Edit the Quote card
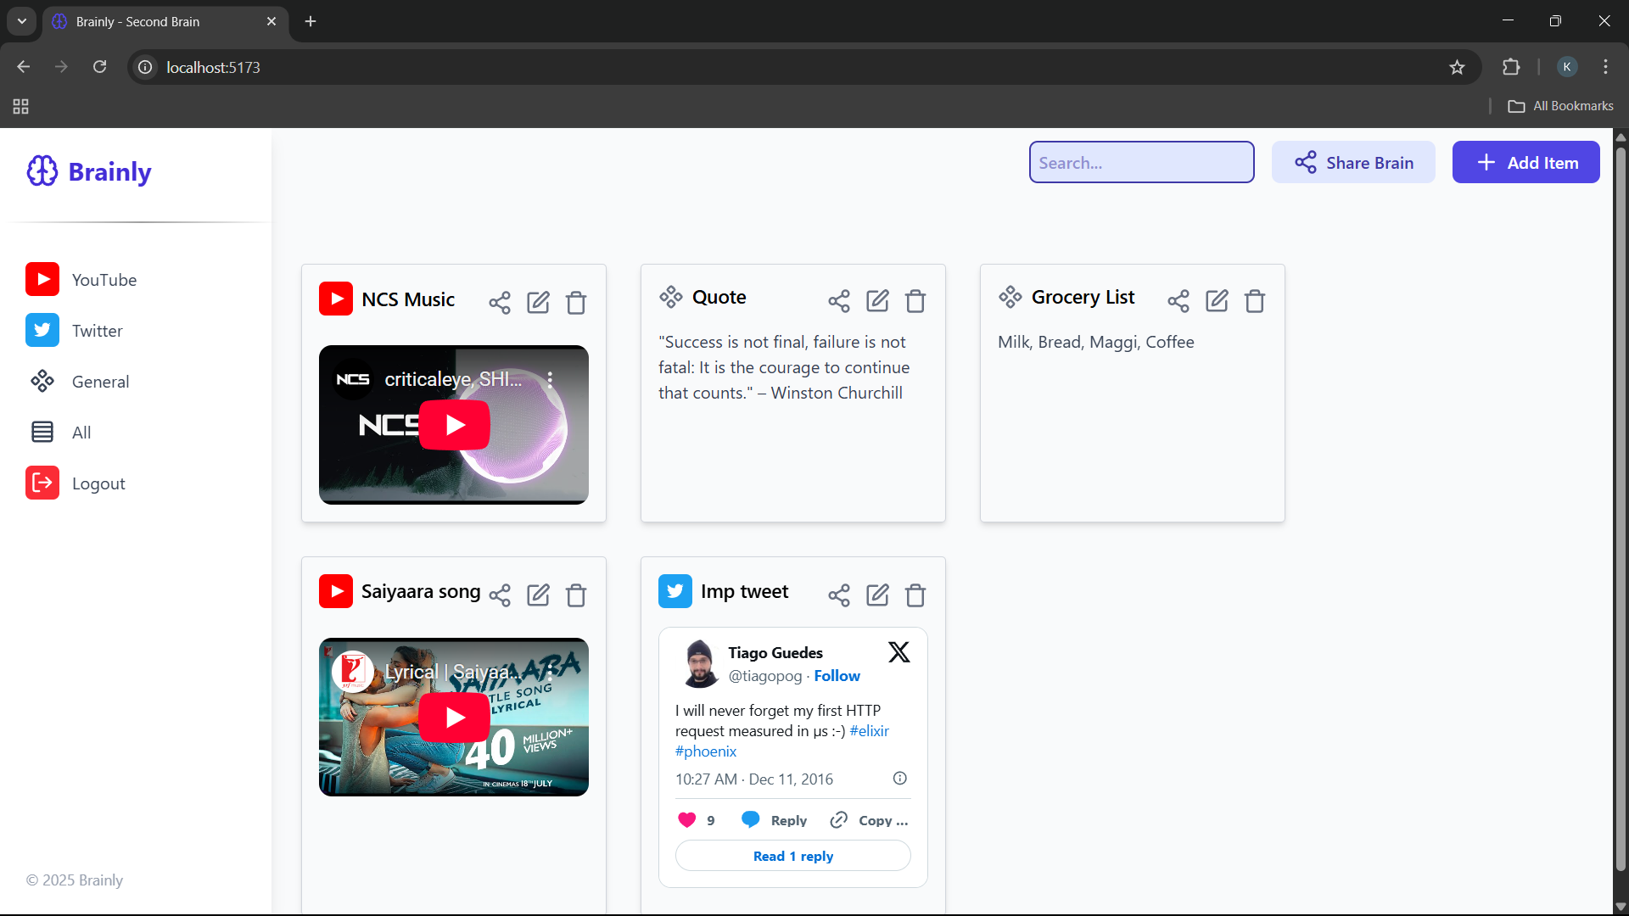1629x916 pixels. point(877,300)
